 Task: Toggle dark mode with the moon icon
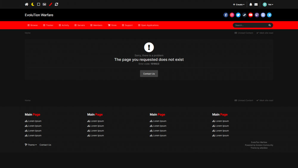tap(33, 4)
